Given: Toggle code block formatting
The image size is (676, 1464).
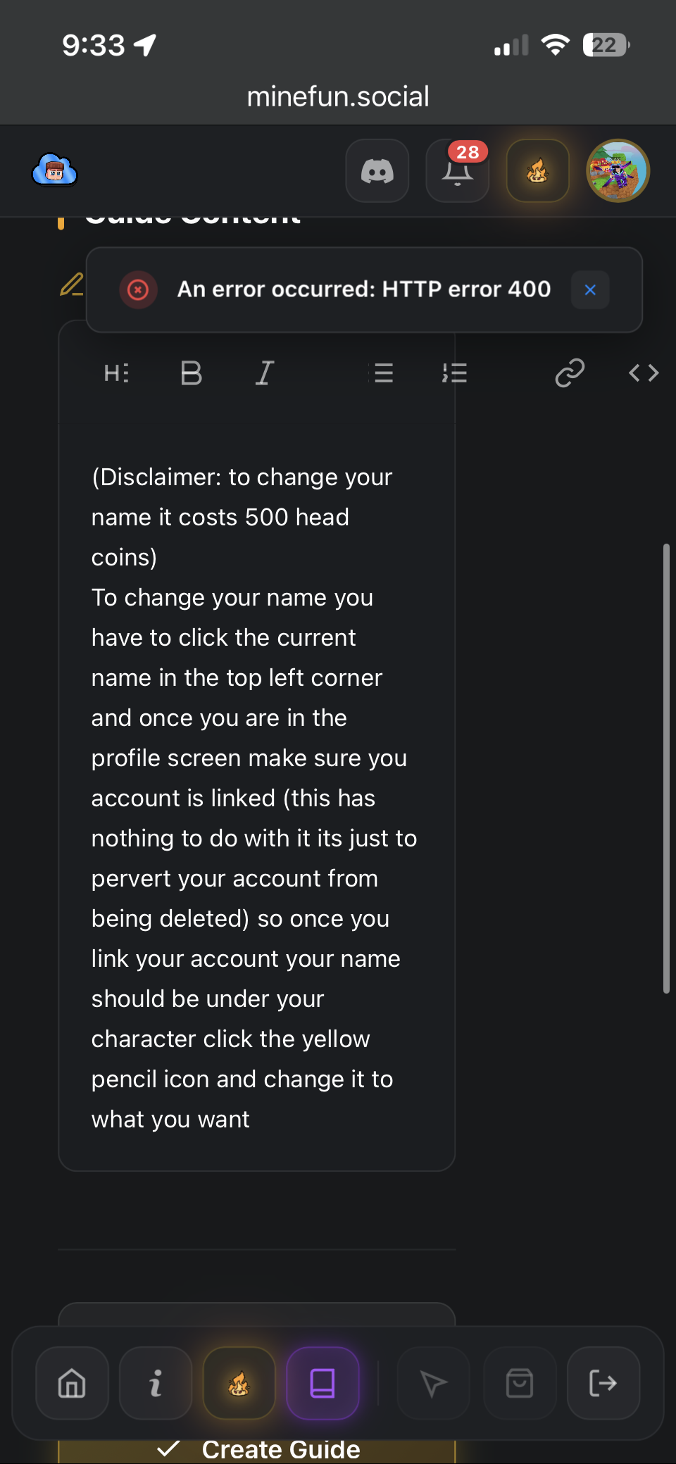Looking at the screenshot, I should click(x=644, y=373).
